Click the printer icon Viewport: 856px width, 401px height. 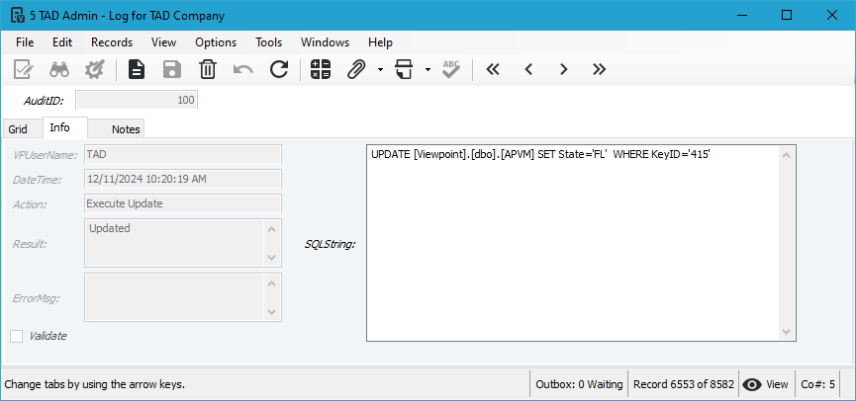405,69
